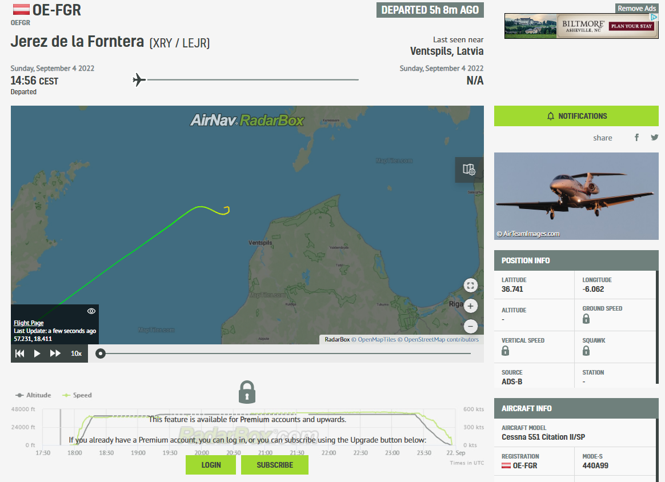
Task: Click the replay timeline slider handle
Action: (101, 354)
